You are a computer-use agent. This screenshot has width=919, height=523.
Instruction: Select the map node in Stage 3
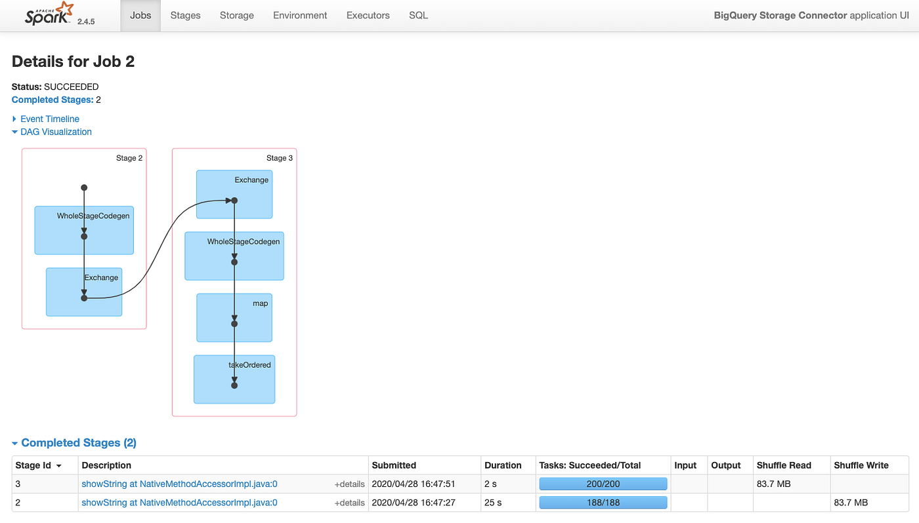[x=234, y=318]
